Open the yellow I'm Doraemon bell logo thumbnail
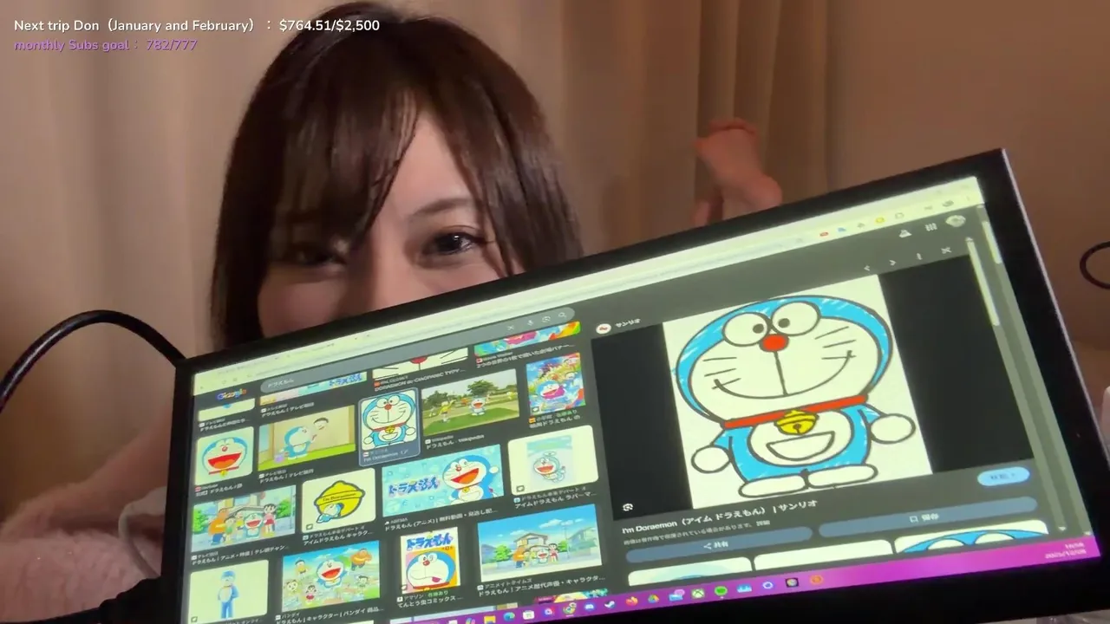This screenshot has height=624, width=1110. point(338,501)
